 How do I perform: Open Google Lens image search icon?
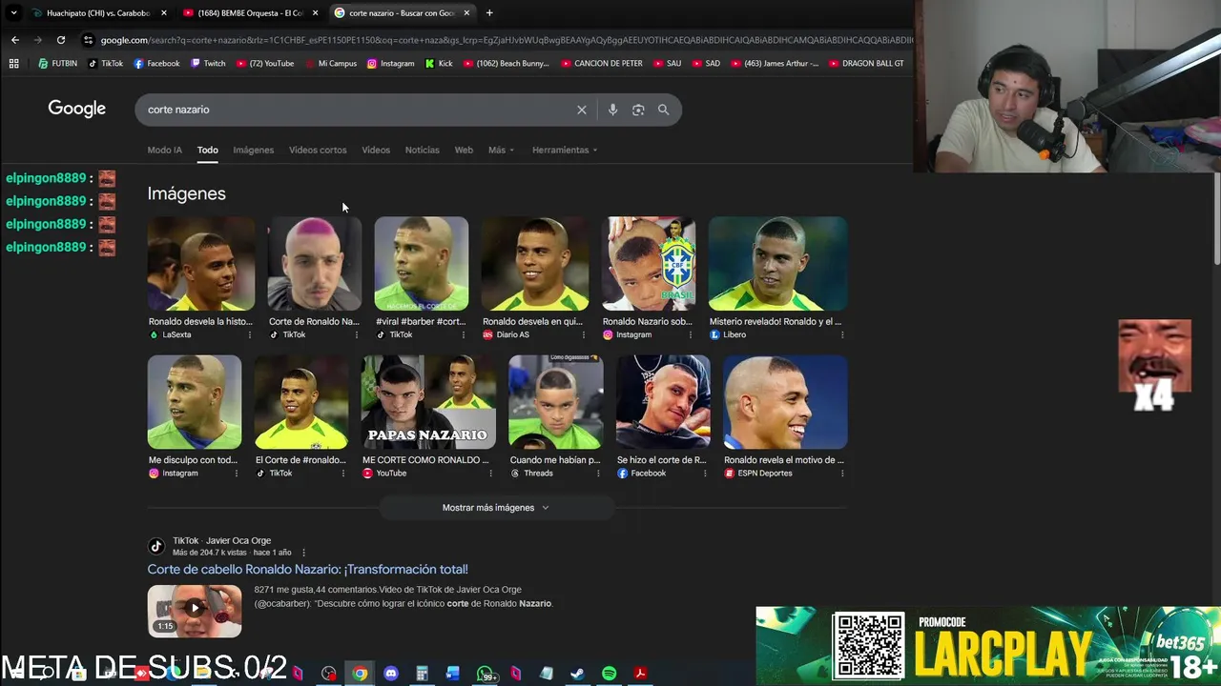(x=638, y=110)
